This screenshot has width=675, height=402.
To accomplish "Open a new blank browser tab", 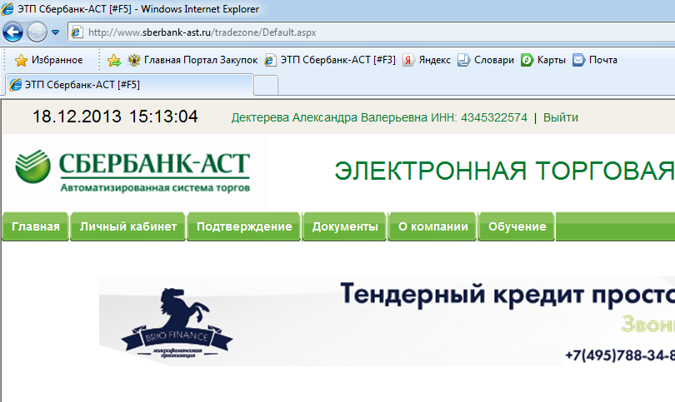I will click(x=265, y=85).
